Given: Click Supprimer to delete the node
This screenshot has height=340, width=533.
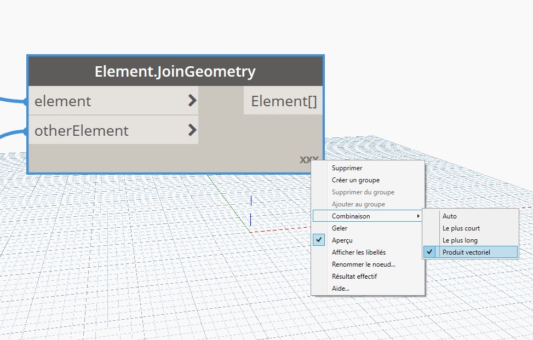Looking at the screenshot, I should click(347, 168).
